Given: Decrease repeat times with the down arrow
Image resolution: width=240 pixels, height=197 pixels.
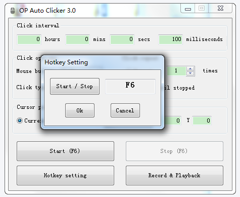Looking at the screenshot, I should tap(190, 73).
